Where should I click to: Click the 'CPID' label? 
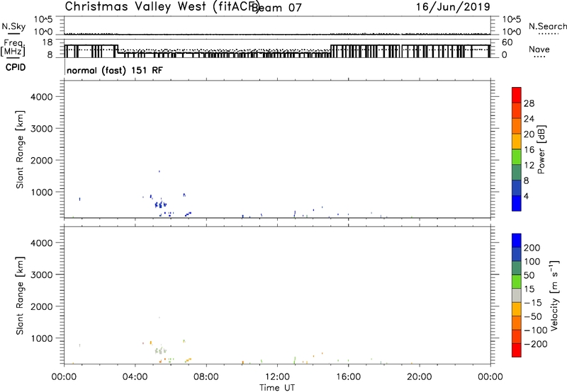click(16, 67)
